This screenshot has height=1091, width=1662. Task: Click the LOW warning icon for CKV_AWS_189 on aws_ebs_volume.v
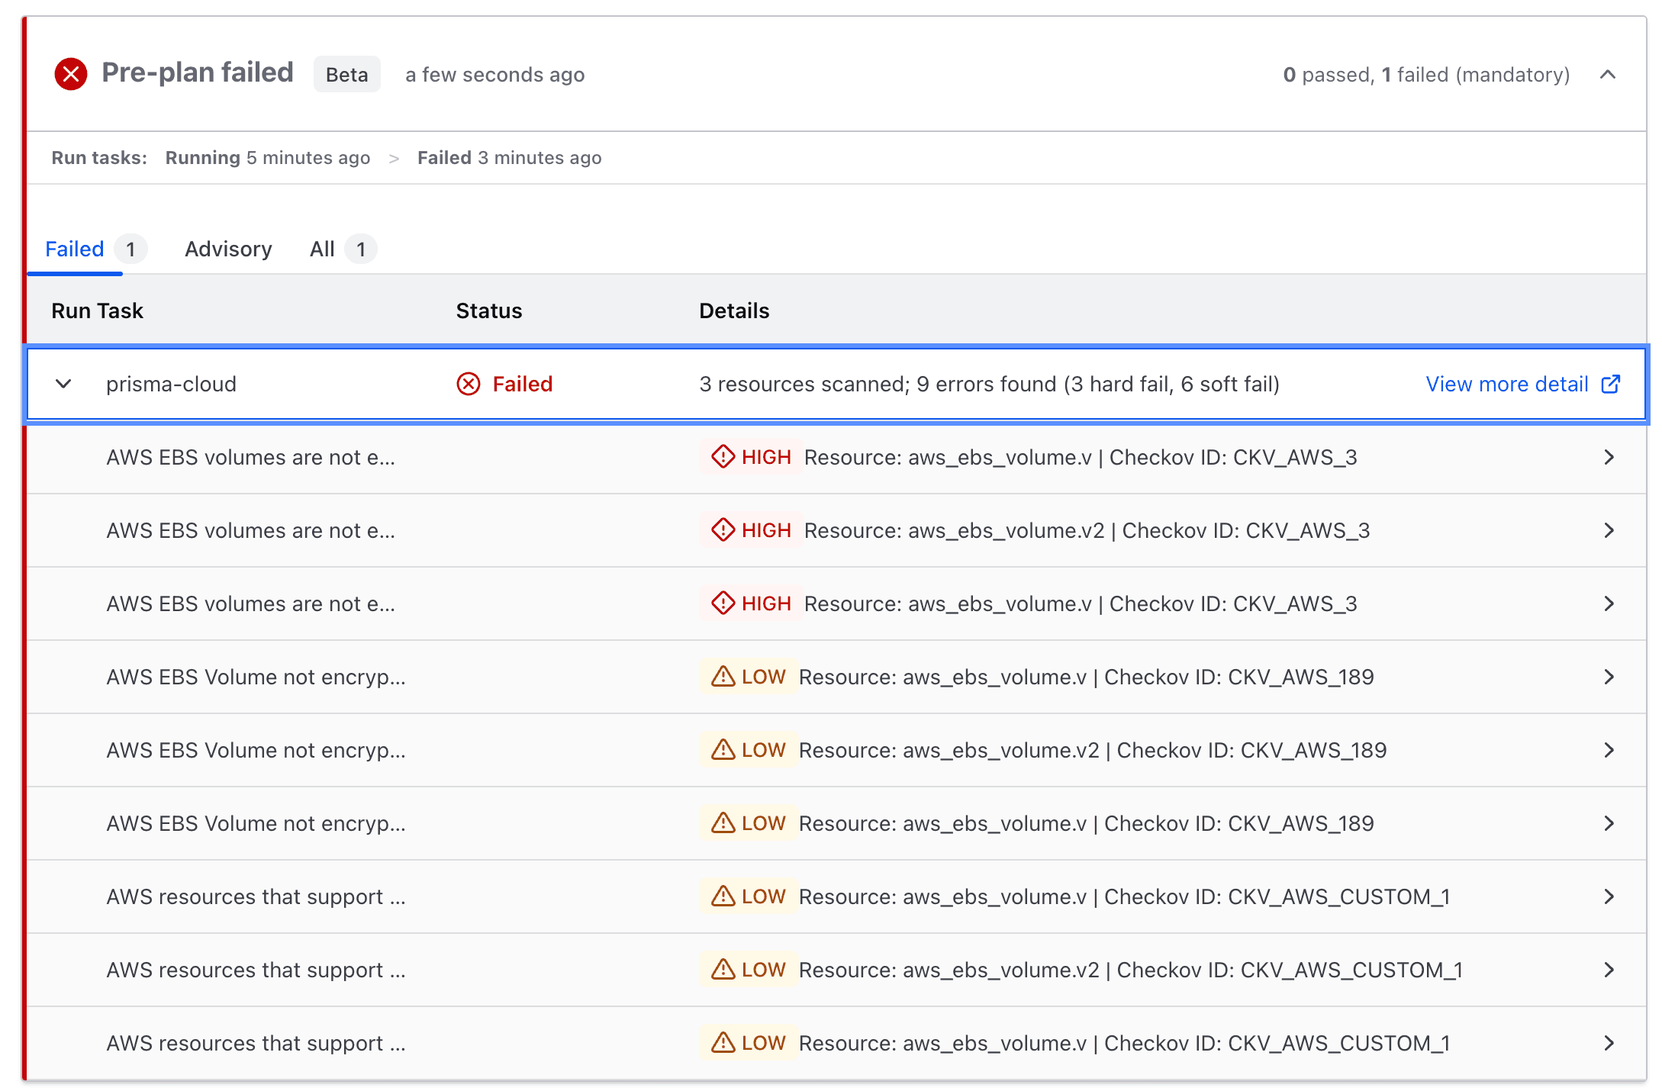coord(723,677)
